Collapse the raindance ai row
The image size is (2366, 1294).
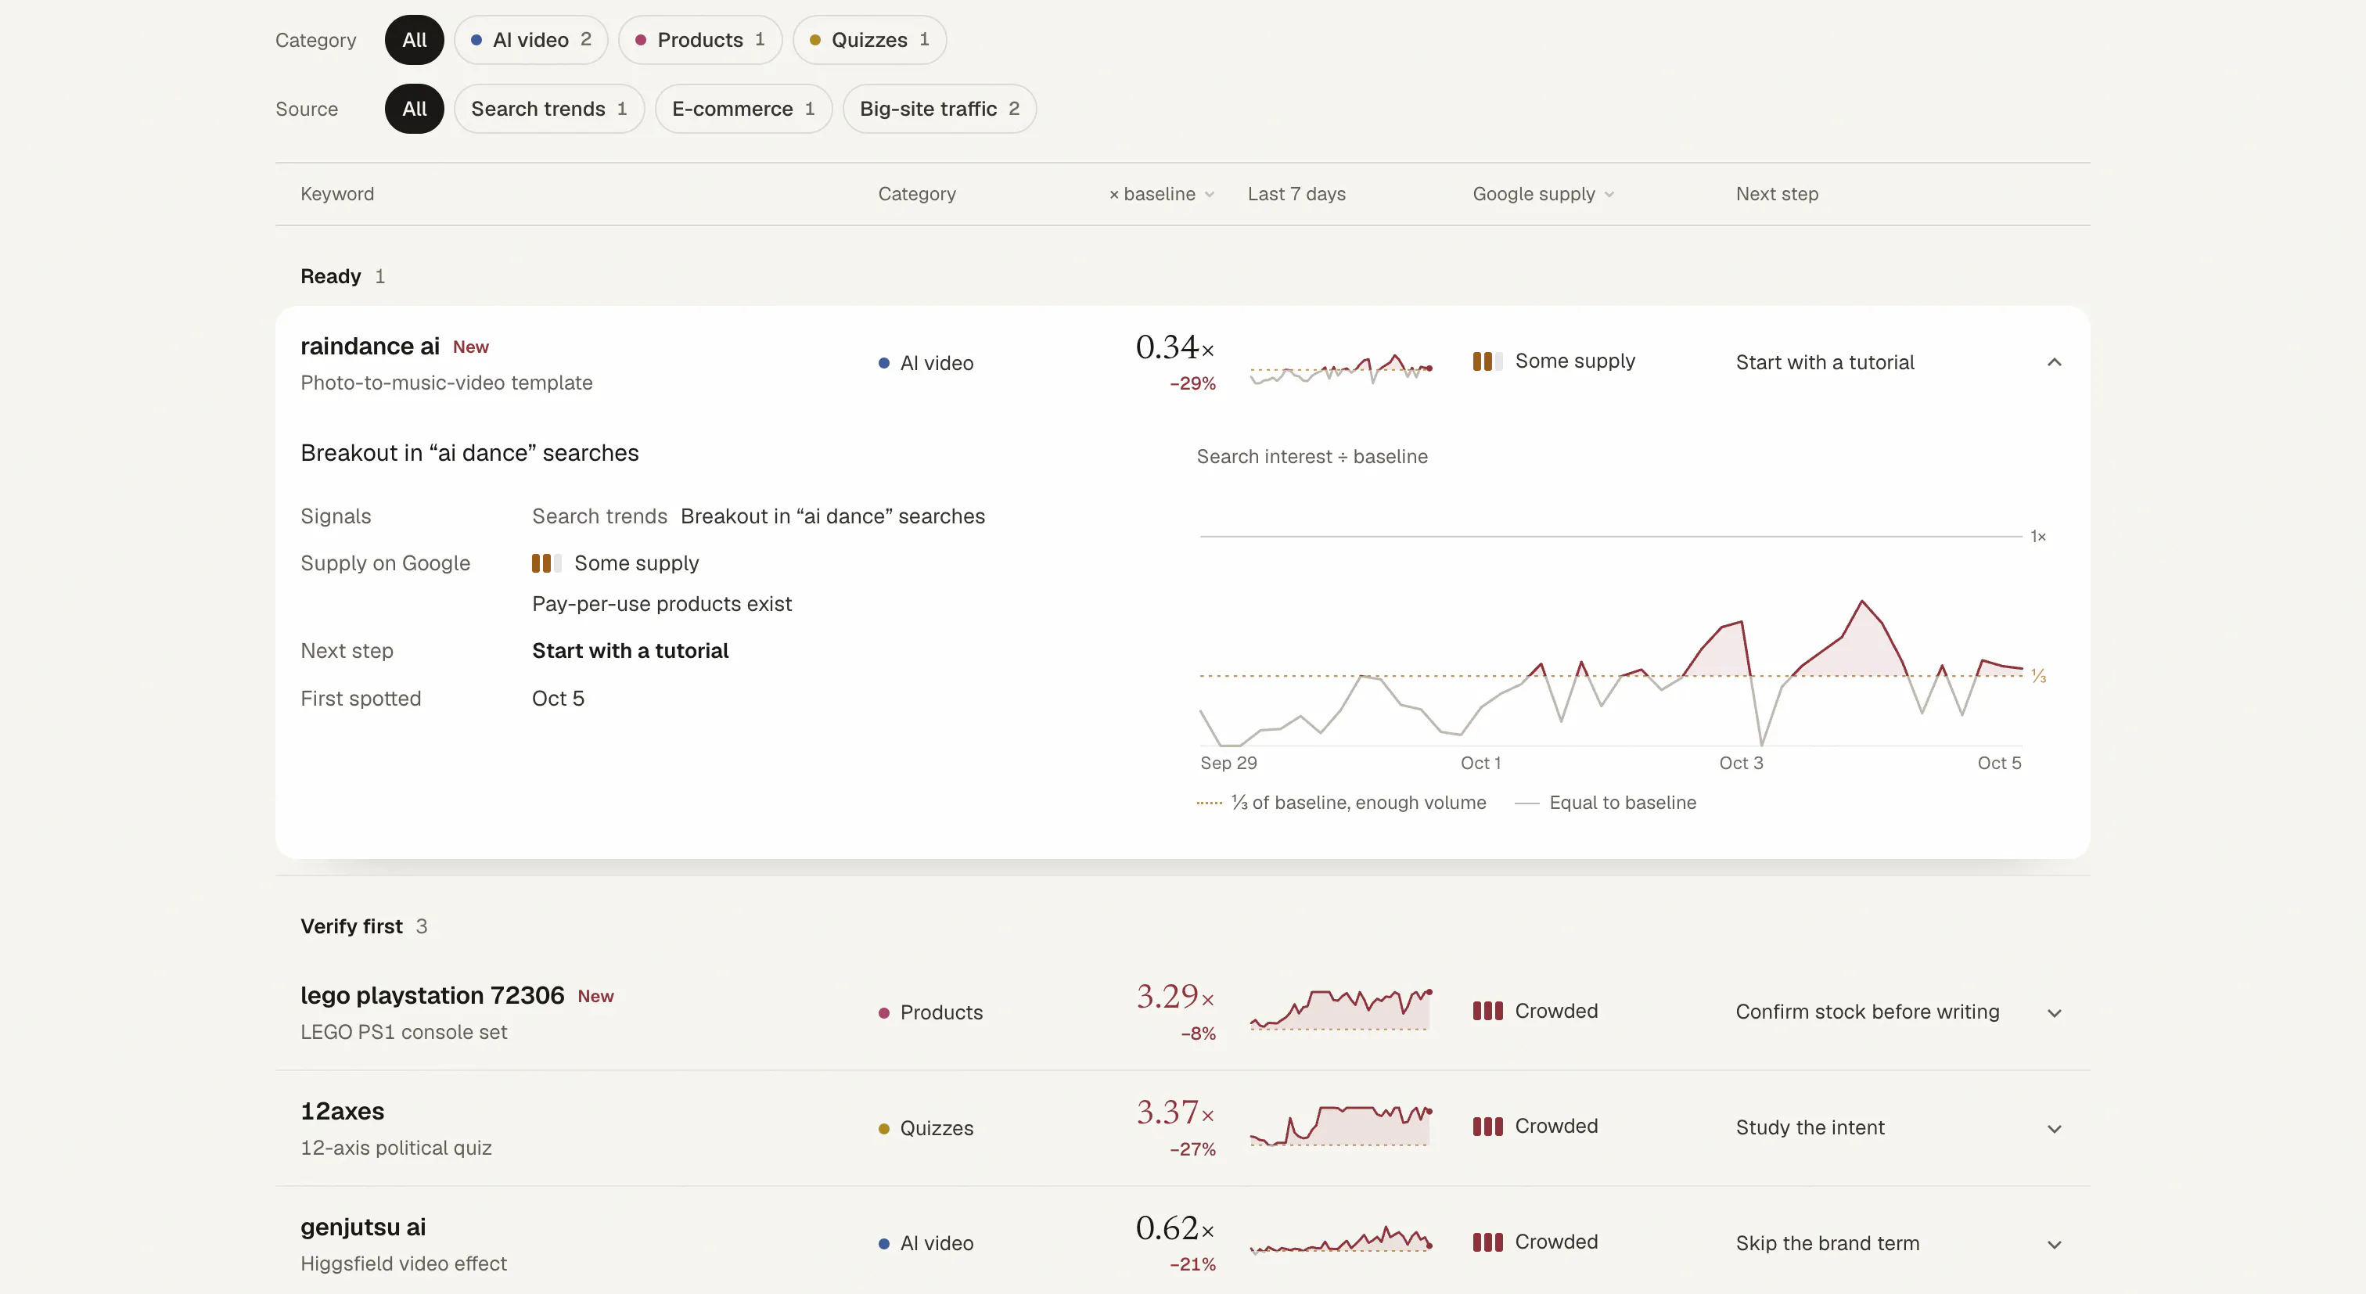(2055, 362)
